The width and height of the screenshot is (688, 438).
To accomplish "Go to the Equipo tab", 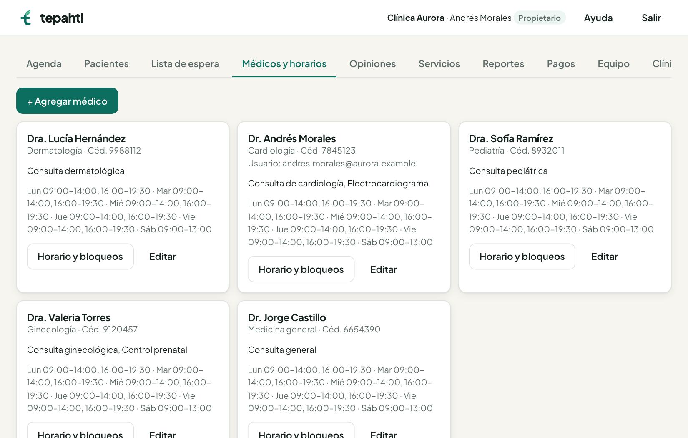I will coord(613,64).
